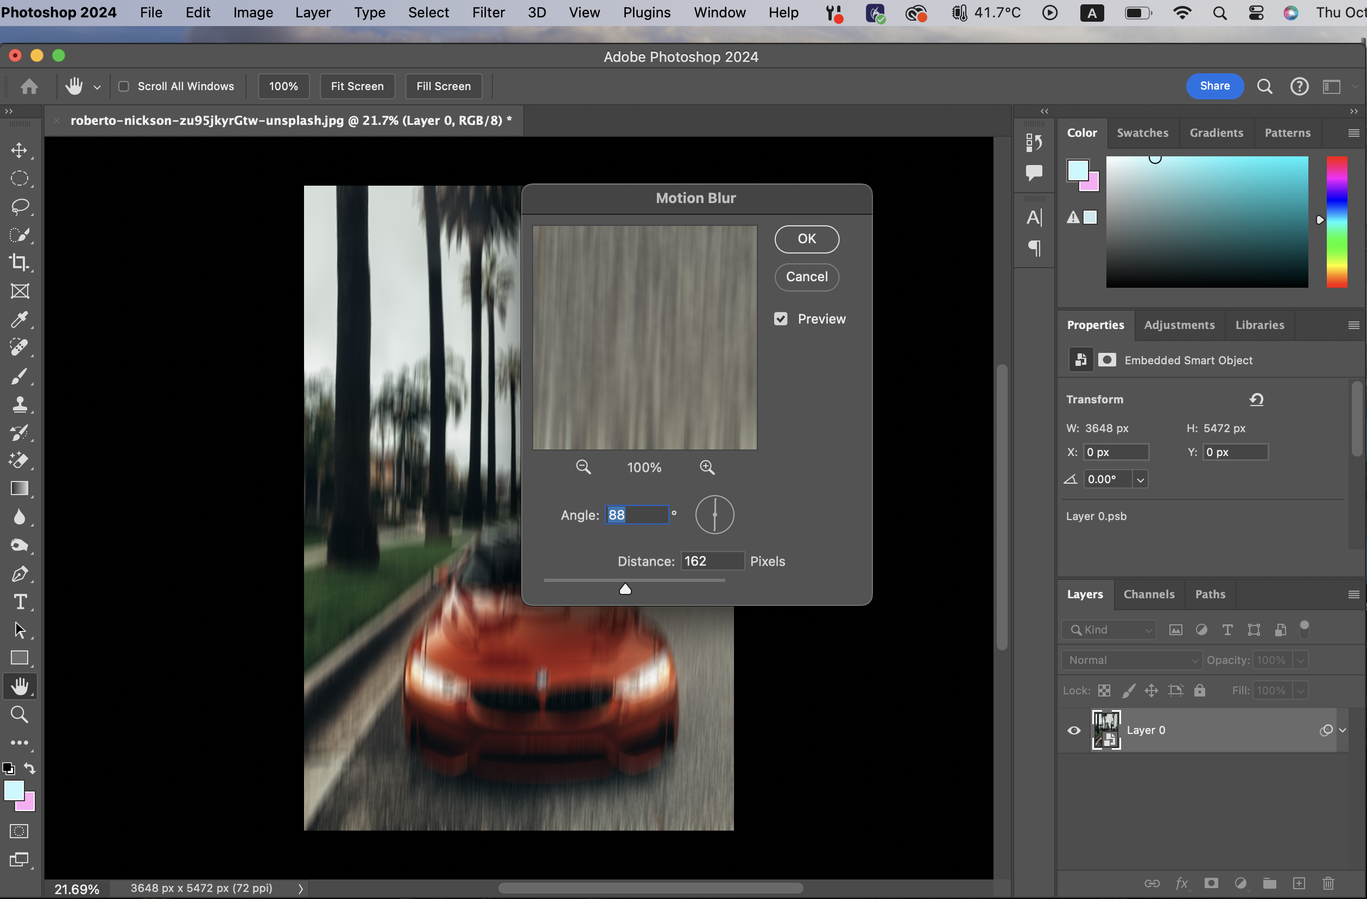Click OK in Motion Blur dialog
This screenshot has height=899, width=1367.
click(x=806, y=239)
